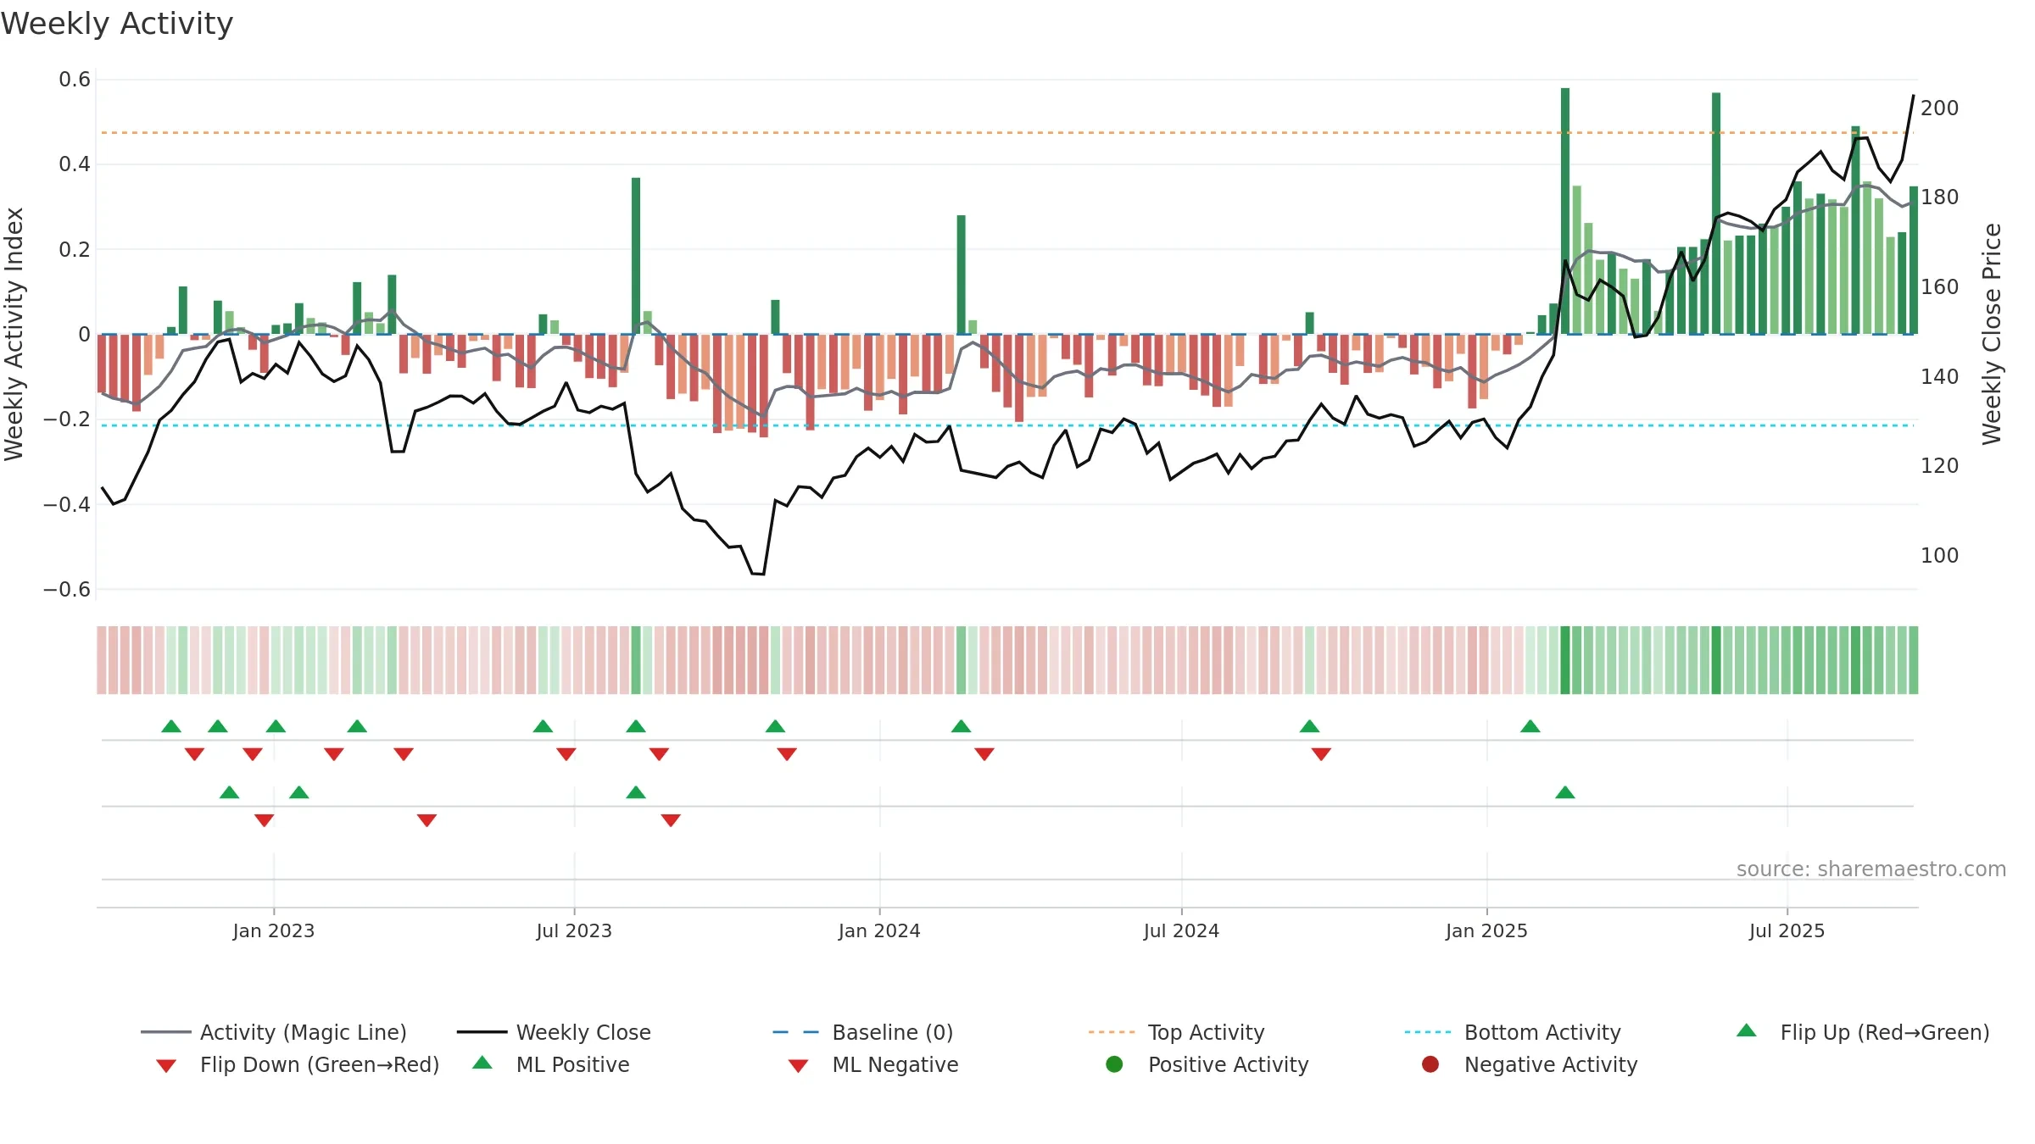Click the Positive Activity green circle legend
Viewport: 2035px width, 1144px height.
pyautogui.click(x=1114, y=1064)
